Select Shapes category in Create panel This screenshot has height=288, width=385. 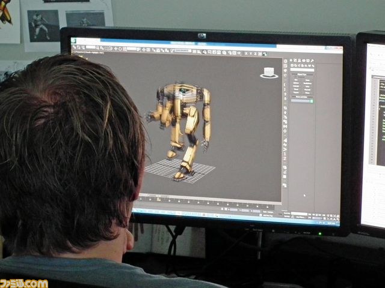(x=295, y=65)
